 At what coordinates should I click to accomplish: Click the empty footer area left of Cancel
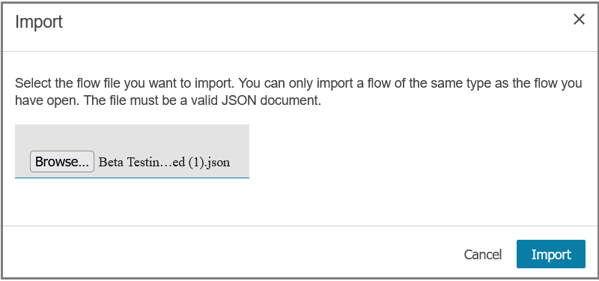(x=229, y=254)
